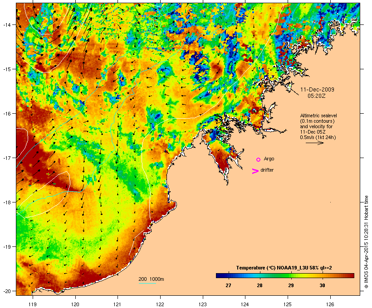The height and width of the screenshot is (308, 372).
Task: Click the '(0.1m contours)' legend line
Action: [318, 121]
